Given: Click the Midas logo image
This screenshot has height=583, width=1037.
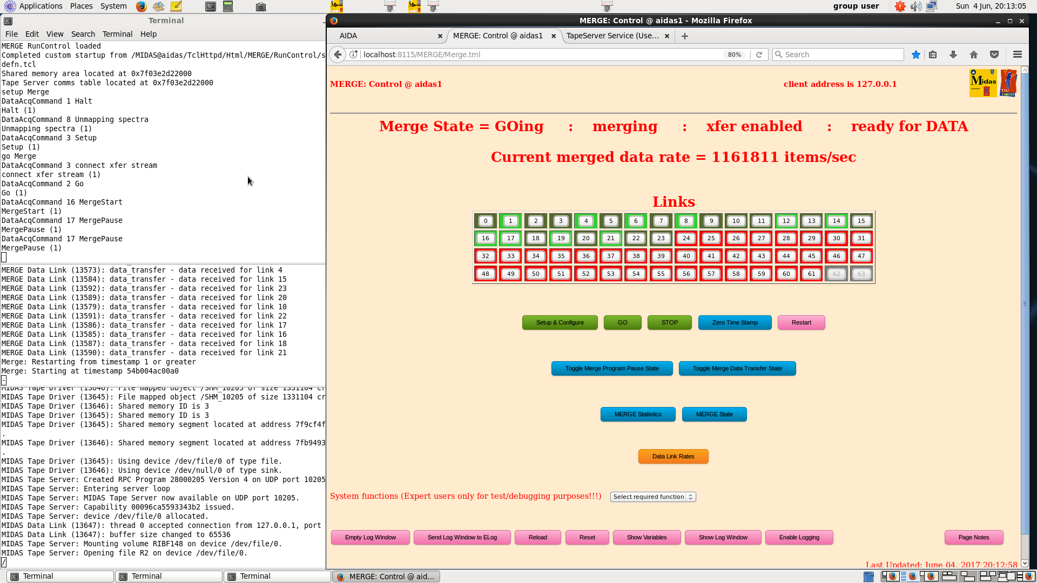Looking at the screenshot, I should pyautogui.click(x=983, y=83).
